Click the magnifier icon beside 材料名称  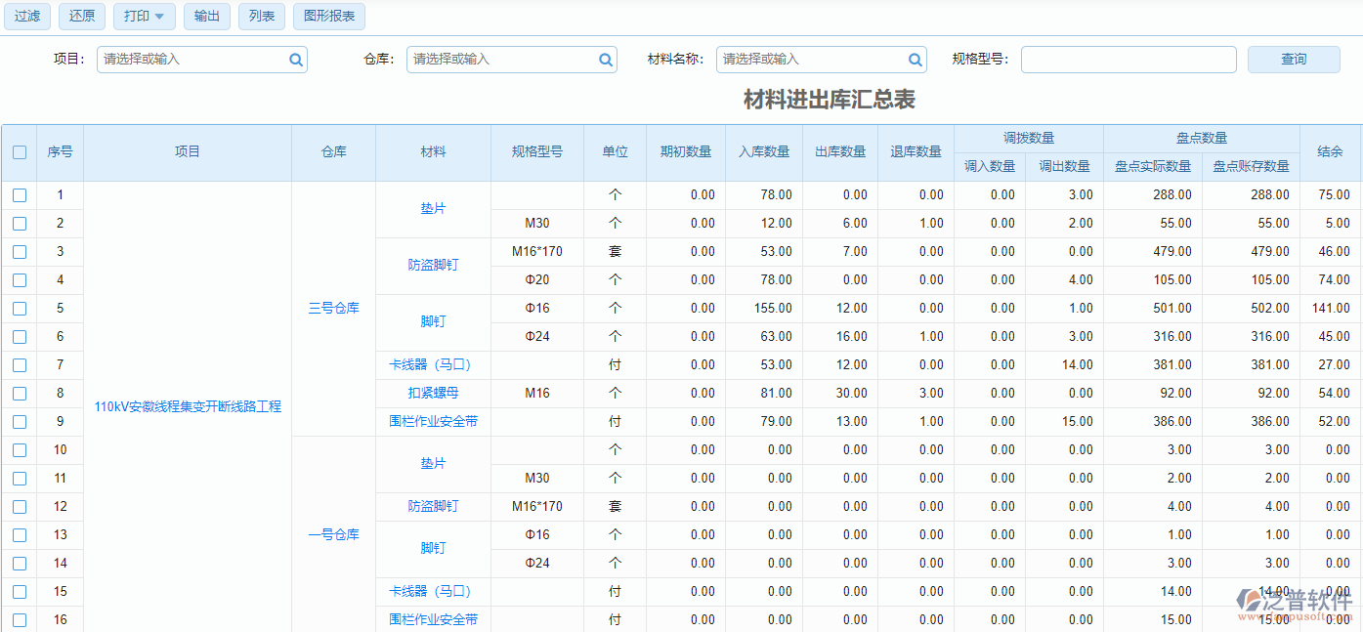click(x=916, y=59)
